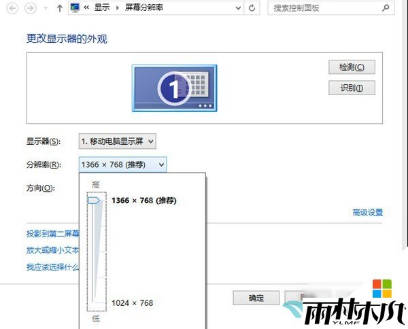Open the 投影到第二屏幕 link
Image resolution: width=408 pixels, height=329 pixels.
click(x=52, y=234)
